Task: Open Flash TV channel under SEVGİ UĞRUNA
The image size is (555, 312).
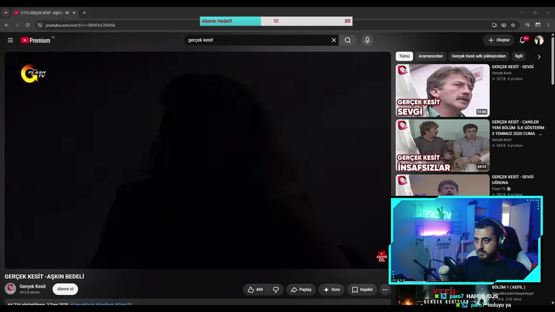Action: 499,189
